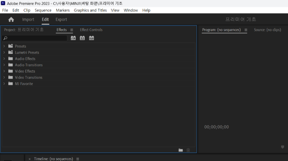
Task: Filter by Accelerated Effects icon
Action: pos(73,38)
